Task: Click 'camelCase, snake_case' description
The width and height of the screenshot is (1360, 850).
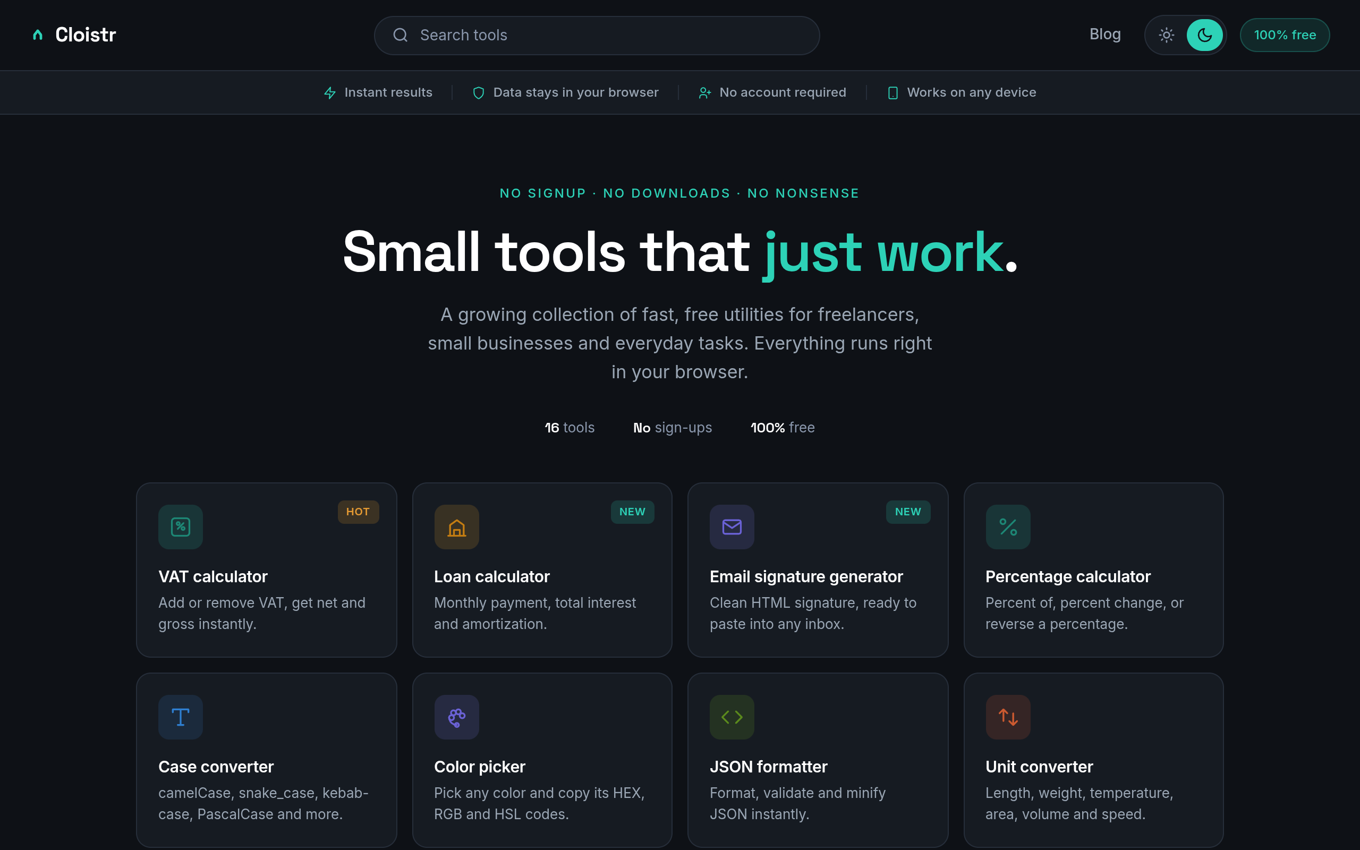Action: [263, 803]
